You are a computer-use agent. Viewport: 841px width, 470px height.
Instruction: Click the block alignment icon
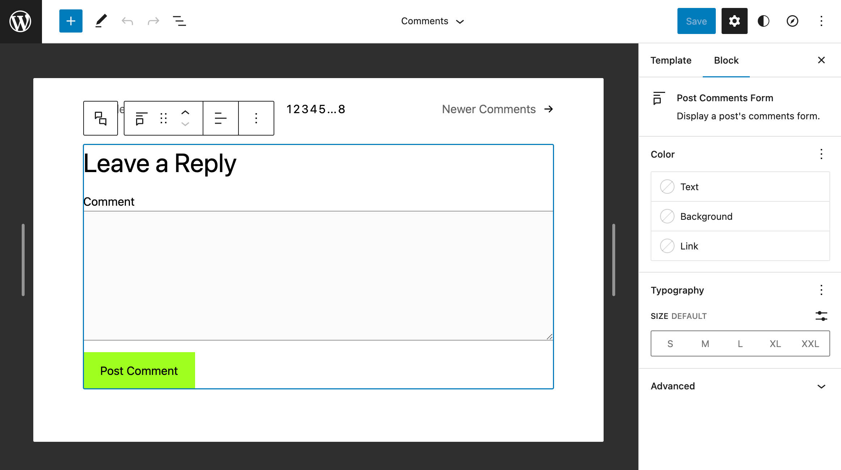click(220, 118)
